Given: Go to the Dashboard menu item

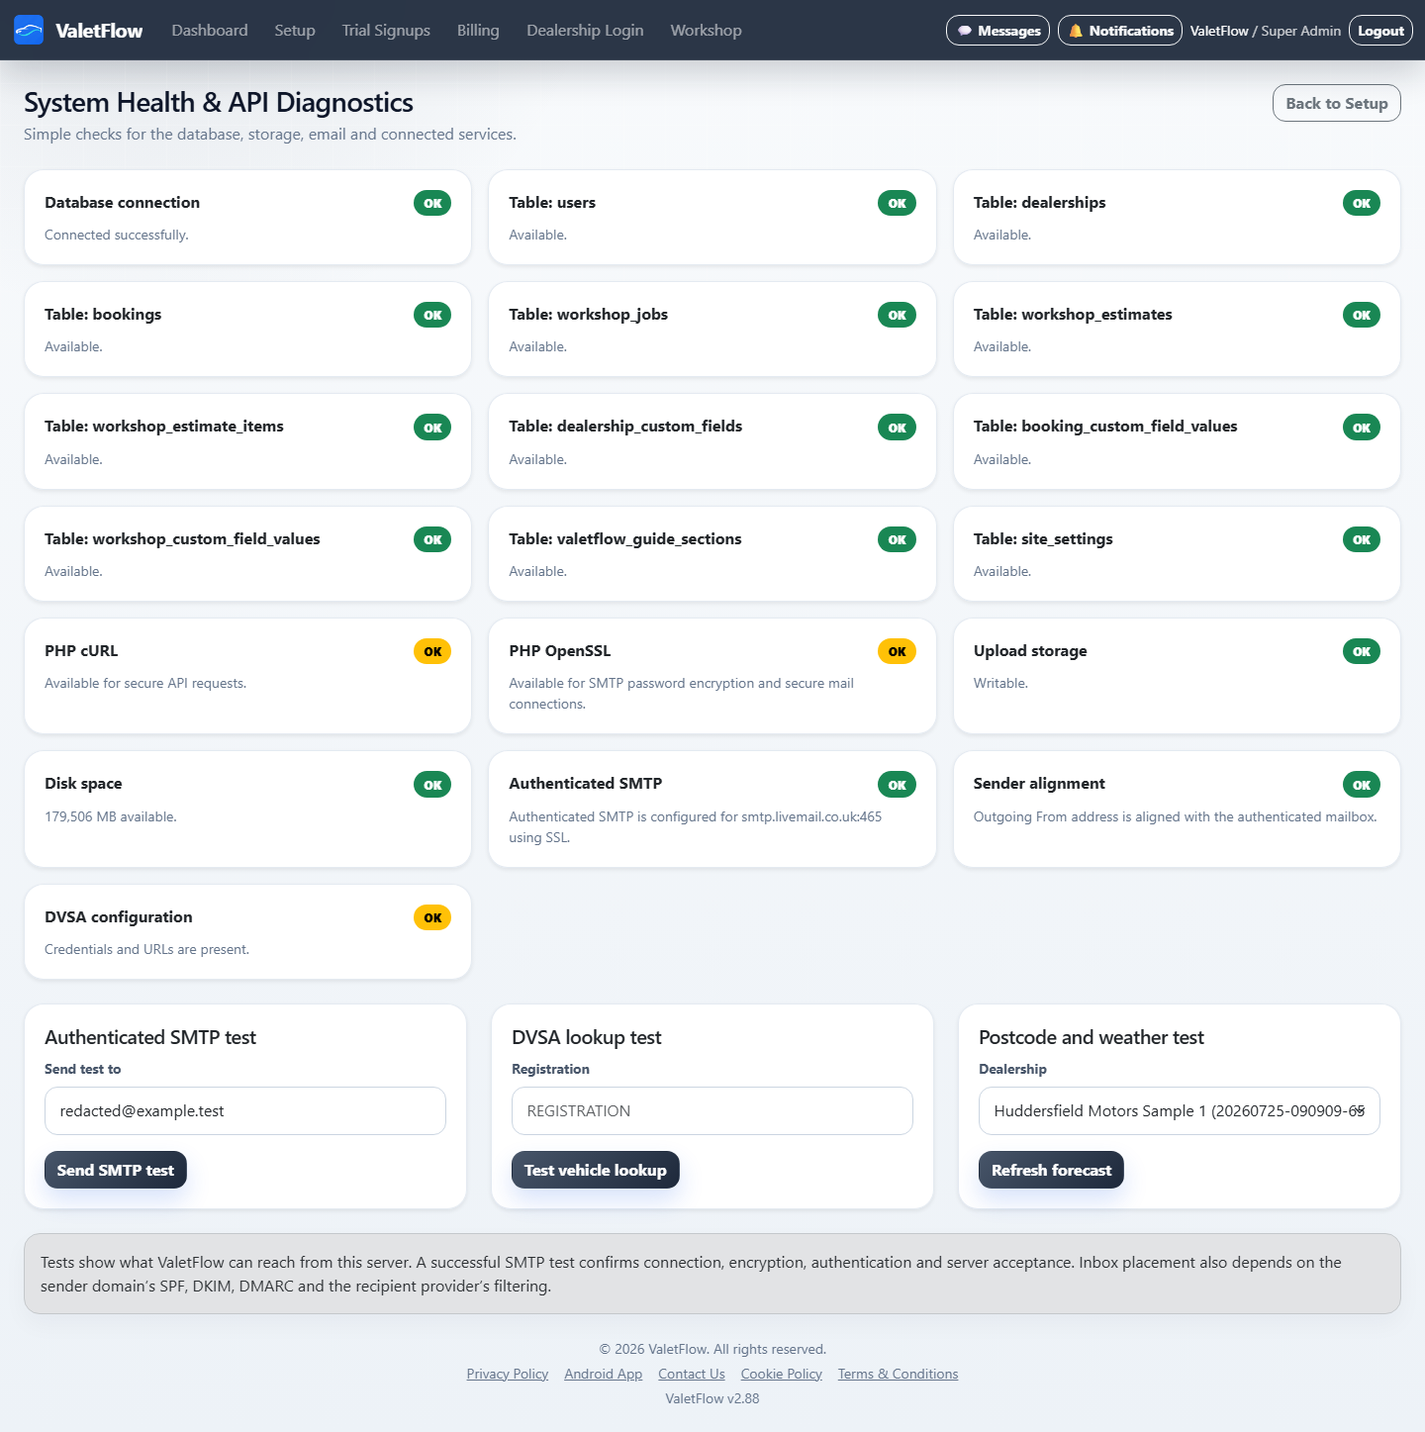Looking at the screenshot, I should [x=210, y=31].
